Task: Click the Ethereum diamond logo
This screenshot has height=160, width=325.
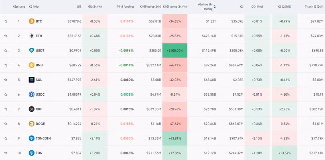Action: (x=32, y=36)
